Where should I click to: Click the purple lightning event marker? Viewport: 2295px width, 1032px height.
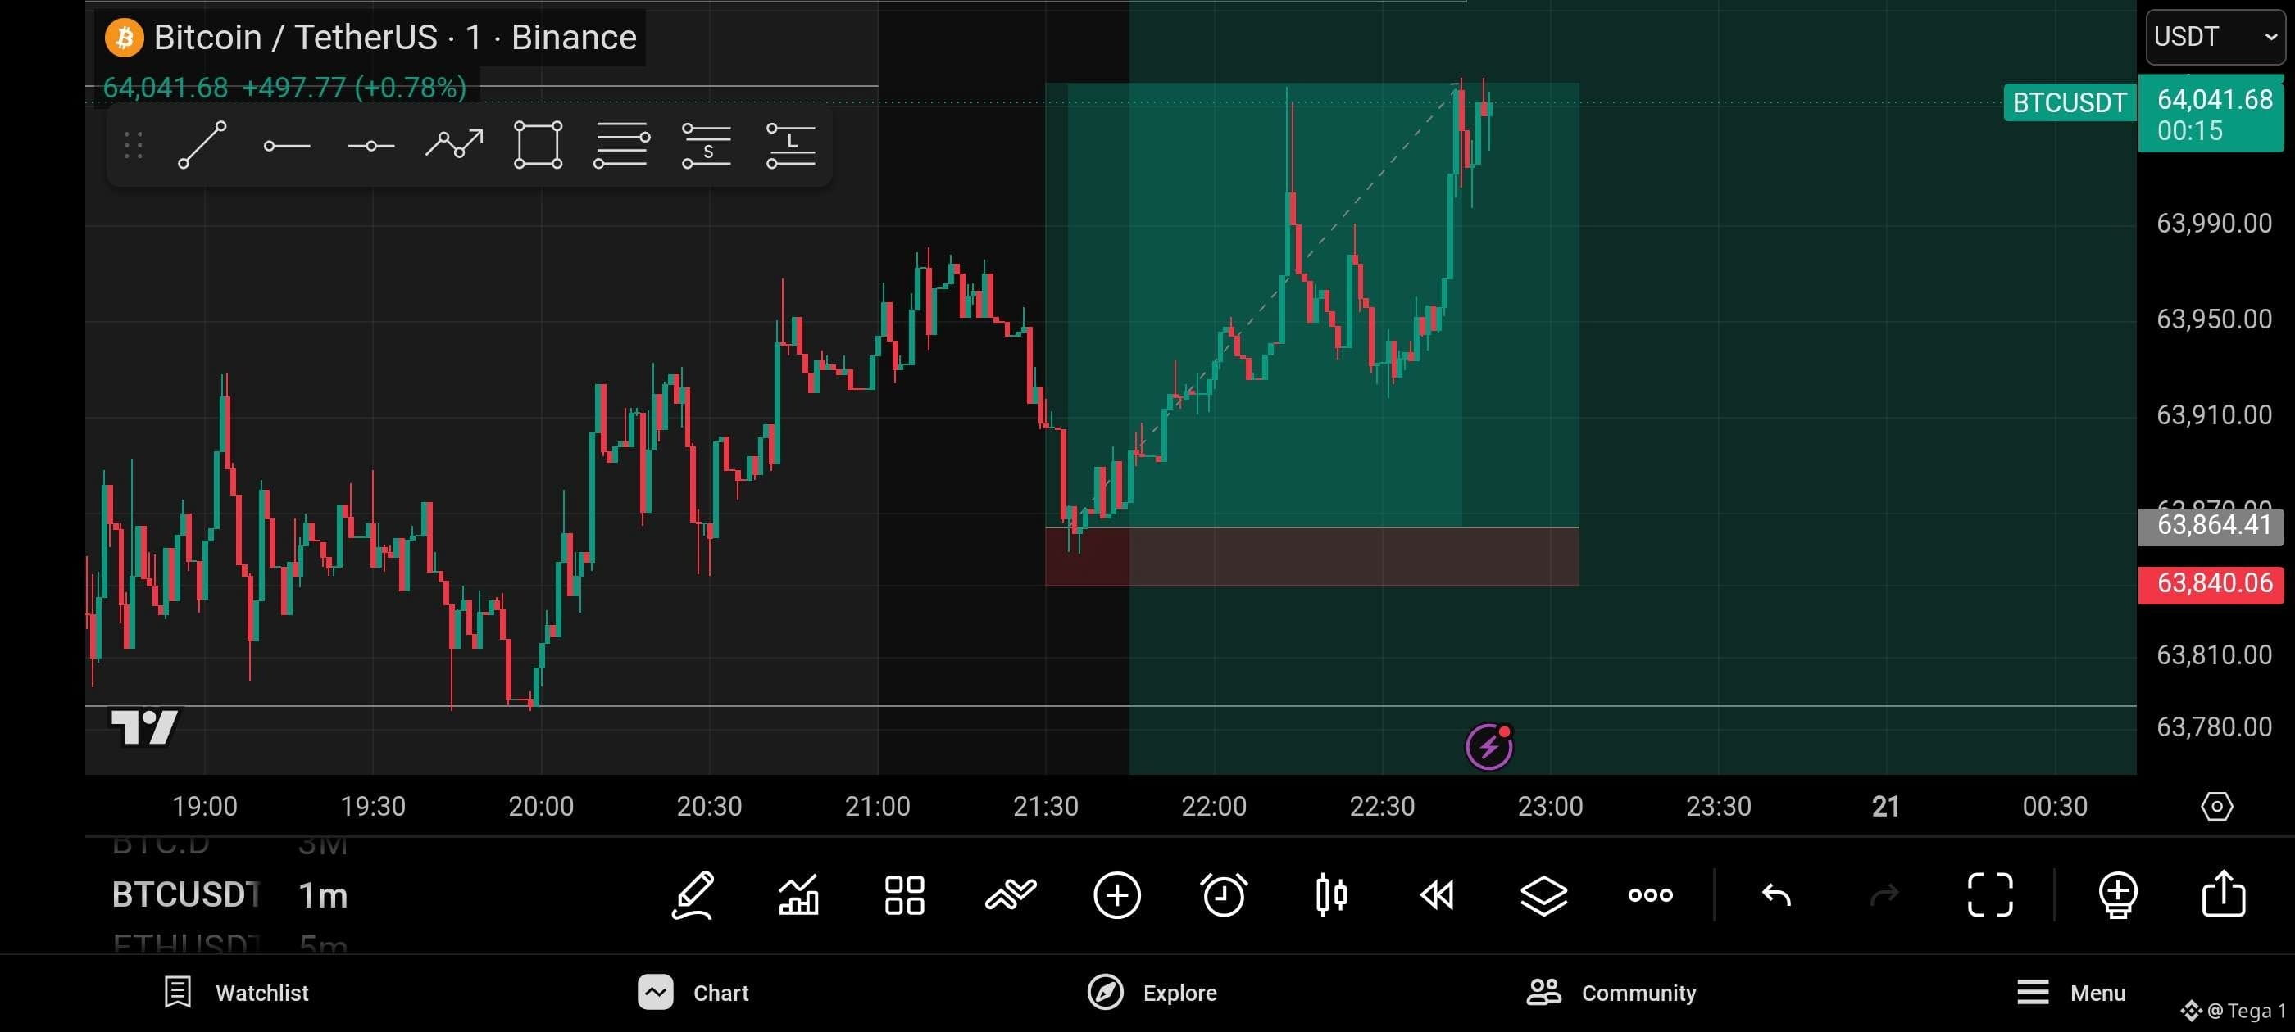(1488, 746)
